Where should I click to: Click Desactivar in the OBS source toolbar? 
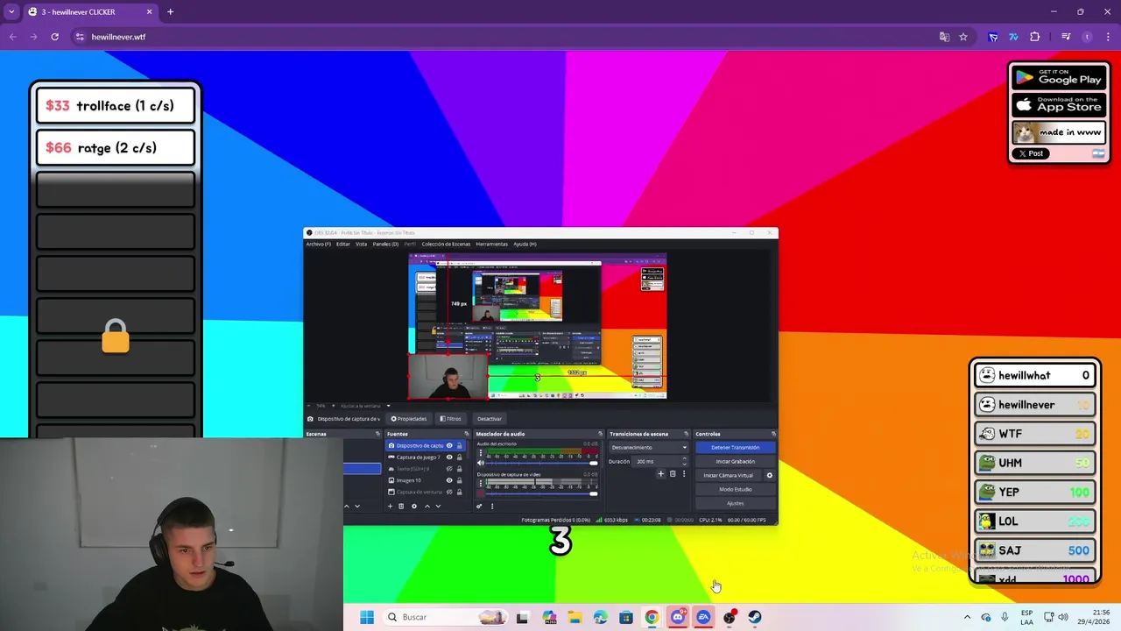[x=489, y=419]
